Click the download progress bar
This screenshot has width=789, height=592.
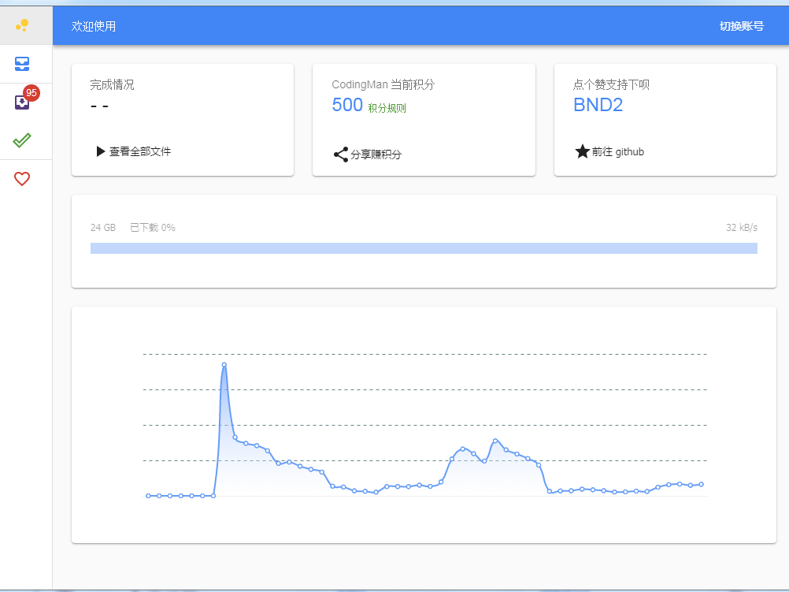pos(424,248)
